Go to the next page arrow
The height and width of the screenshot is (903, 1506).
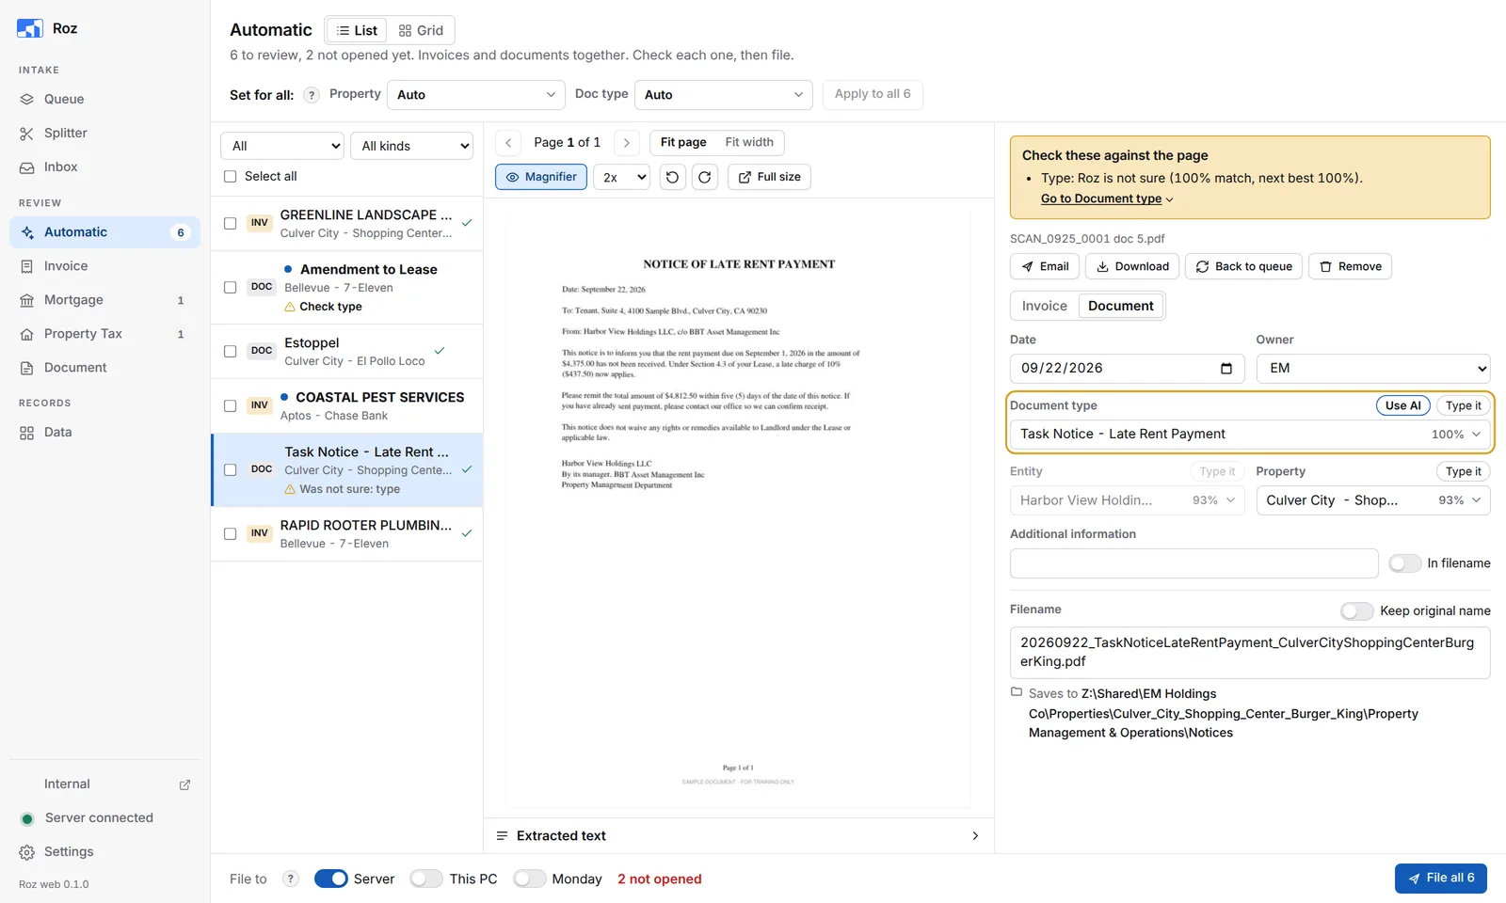(x=627, y=143)
